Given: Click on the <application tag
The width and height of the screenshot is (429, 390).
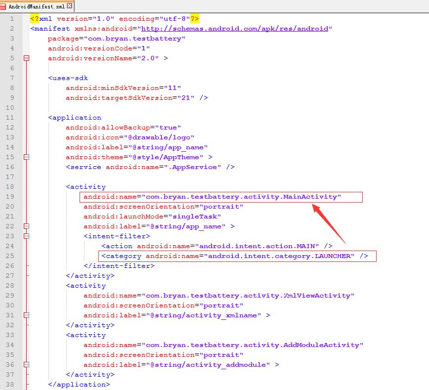Looking at the screenshot, I should 75,118.
